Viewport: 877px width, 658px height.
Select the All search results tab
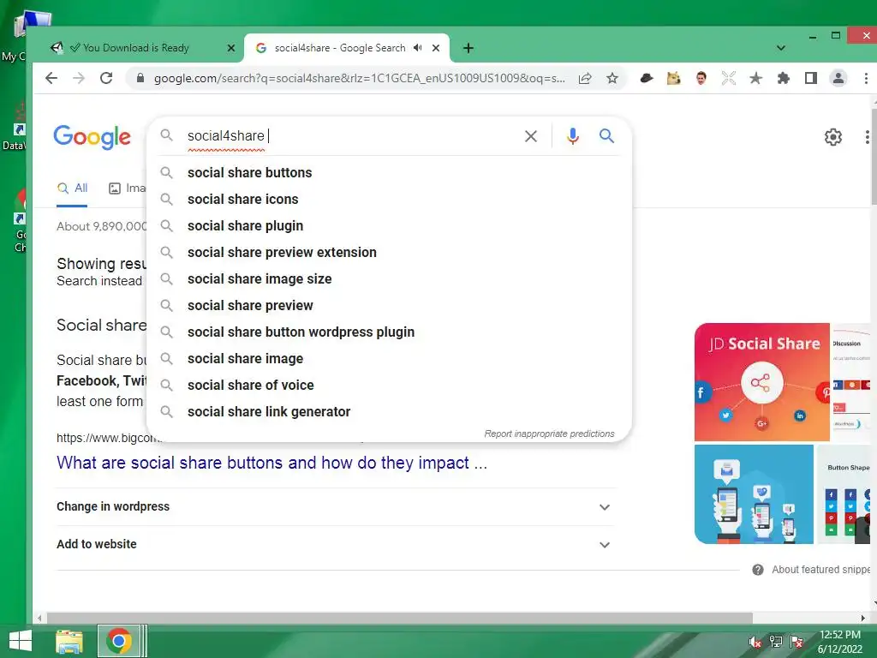pyautogui.click(x=72, y=188)
